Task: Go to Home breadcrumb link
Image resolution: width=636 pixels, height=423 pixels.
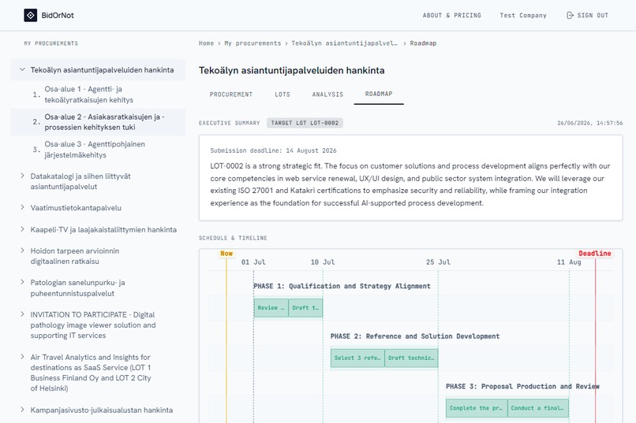Action: pyautogui.click(x=206, y=43)
